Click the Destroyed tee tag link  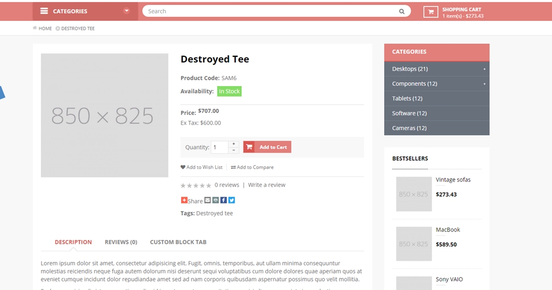214,213
